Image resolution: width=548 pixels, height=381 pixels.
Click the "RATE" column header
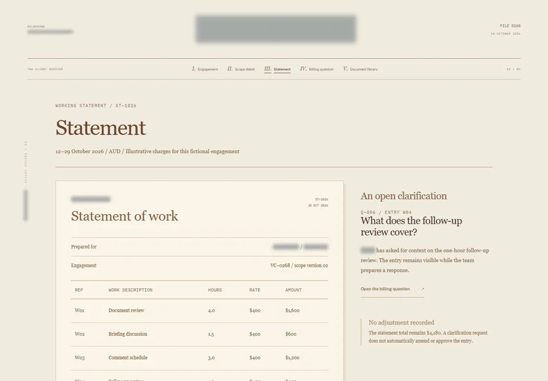click(x=255, y=290)
